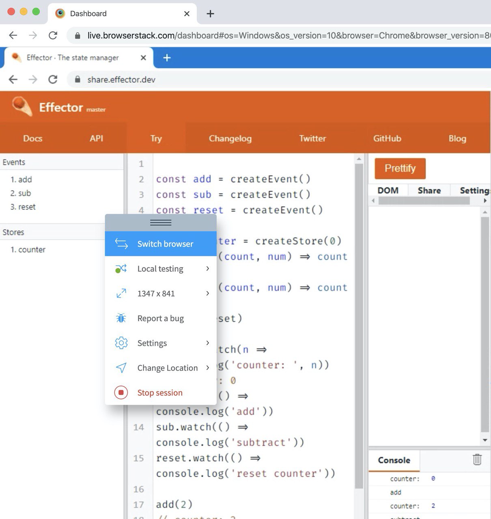Image resolution: width=491 pixels, height=519 pixels.
Task: Expand the 1347 x 841 resolution chevron
Action: [207, 293]
